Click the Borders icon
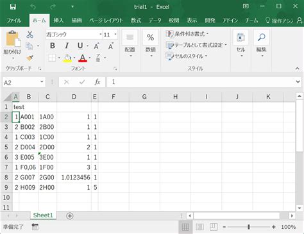Screen dimensions: 304x234 pos(52,58)
